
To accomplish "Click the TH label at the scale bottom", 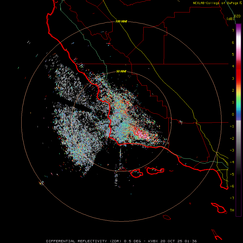I will click(232, 210).
